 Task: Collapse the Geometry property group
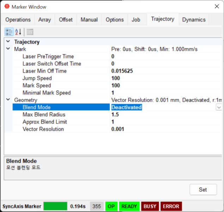point(8,100)
